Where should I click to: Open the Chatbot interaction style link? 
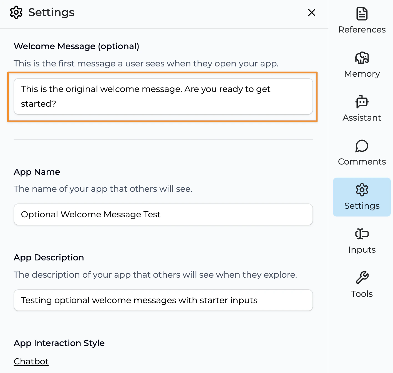point(31,361)
